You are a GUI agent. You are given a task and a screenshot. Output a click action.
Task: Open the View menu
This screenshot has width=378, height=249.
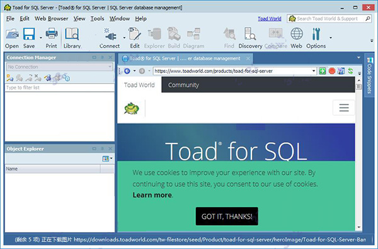coord(79,18)
